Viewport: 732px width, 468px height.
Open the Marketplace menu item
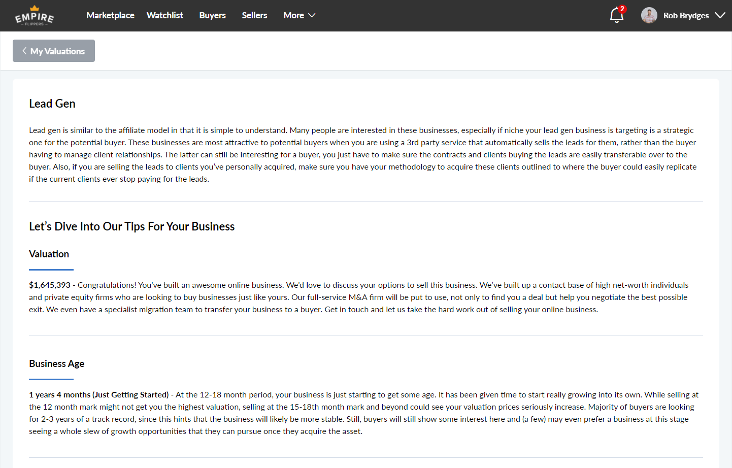pos(110,15)
